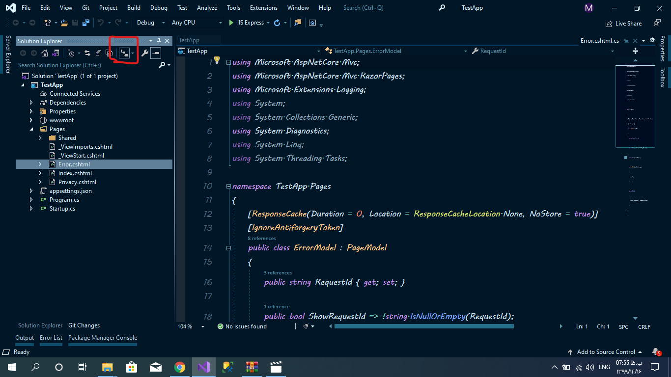This screenshot has height=377, width=671.
Task: Toggle Show All Files in Solution Explorer
Action: (x=109, y=53)
